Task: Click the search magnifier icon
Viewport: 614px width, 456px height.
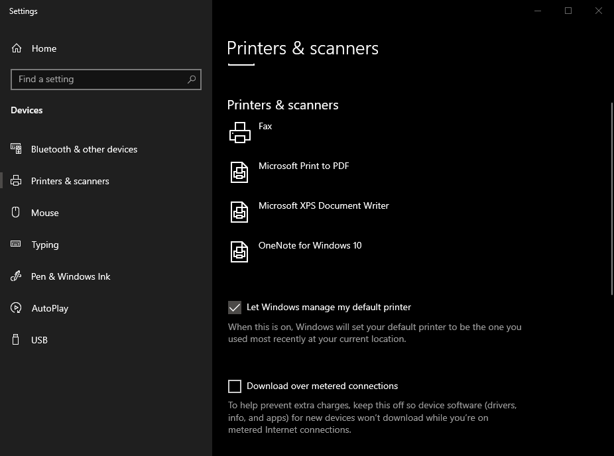Action: (x=192, y=80)
